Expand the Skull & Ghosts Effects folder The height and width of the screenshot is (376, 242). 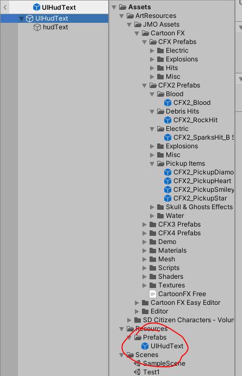tap(152, 207)
